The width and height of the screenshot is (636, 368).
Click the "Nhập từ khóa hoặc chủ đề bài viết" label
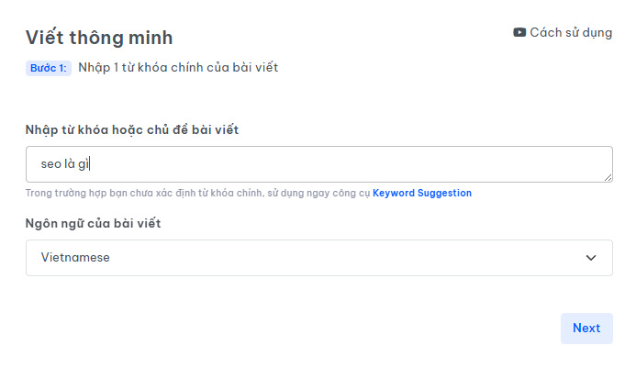coord(132,129)
